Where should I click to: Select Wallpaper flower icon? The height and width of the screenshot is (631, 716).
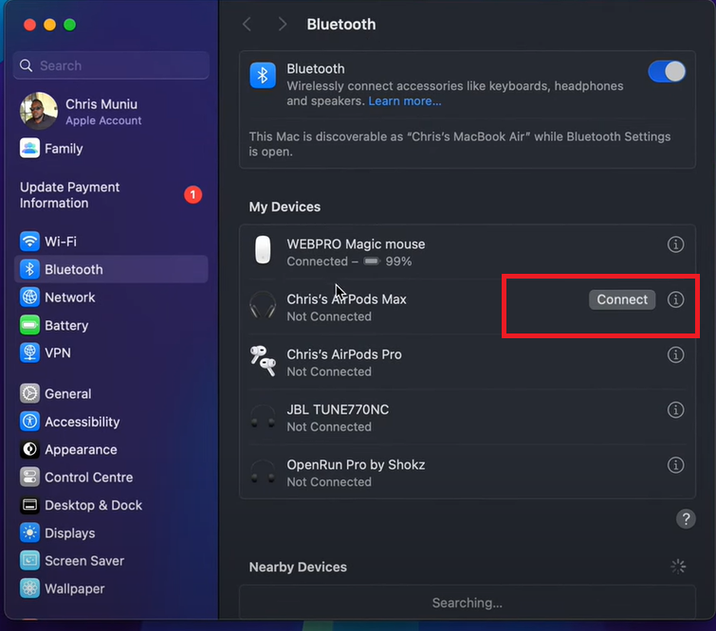(x=29, y=588)
